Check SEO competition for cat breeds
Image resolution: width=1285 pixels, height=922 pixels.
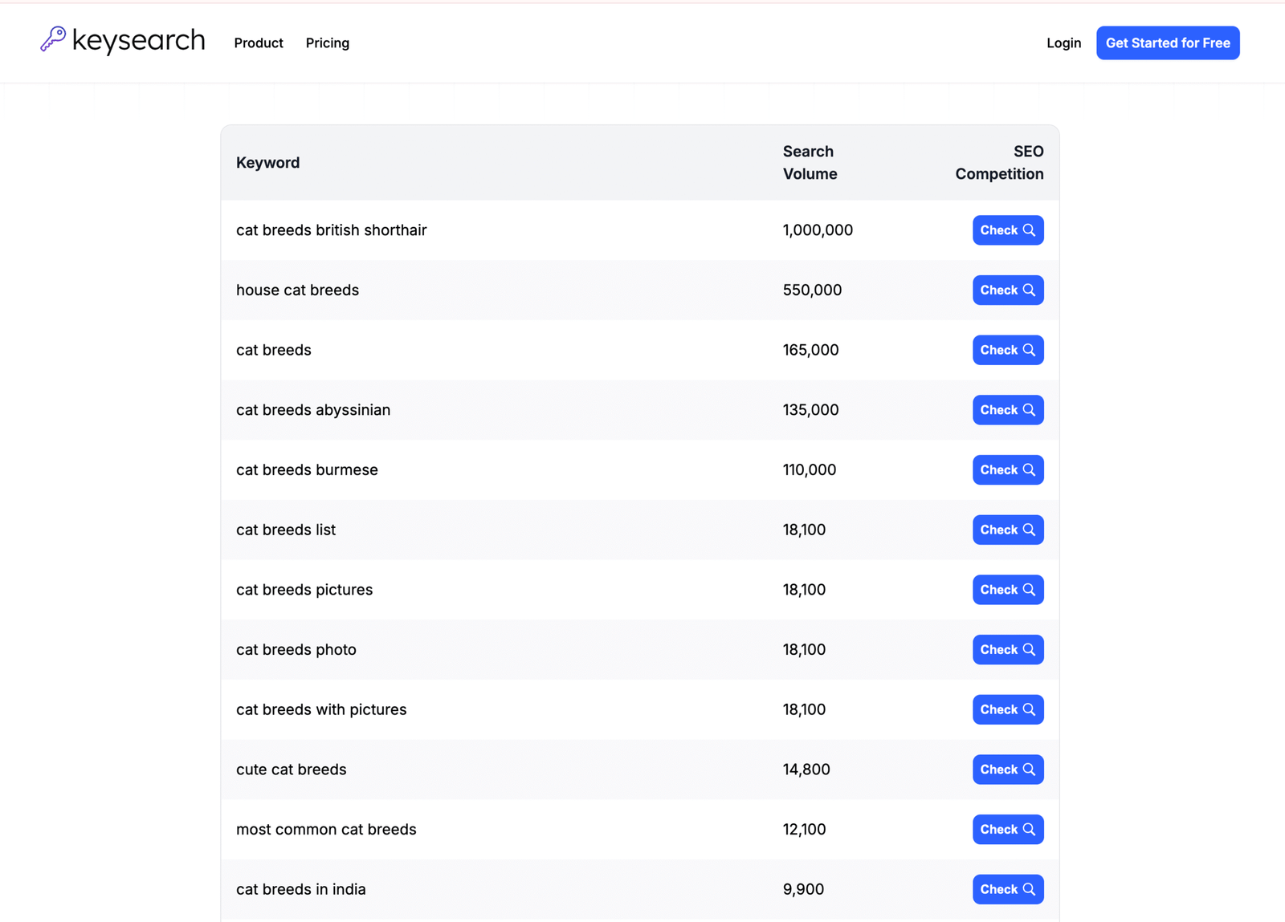(x=1007, y=350)
